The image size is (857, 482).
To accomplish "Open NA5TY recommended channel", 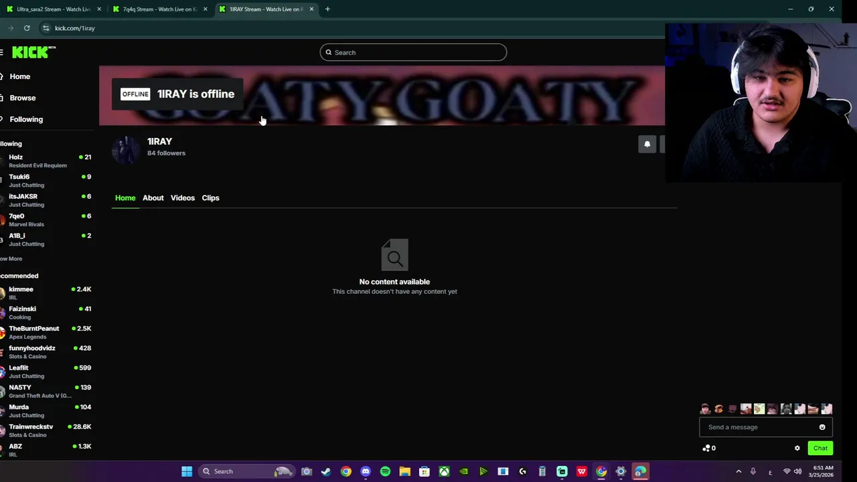I will [x=47, y=391].
